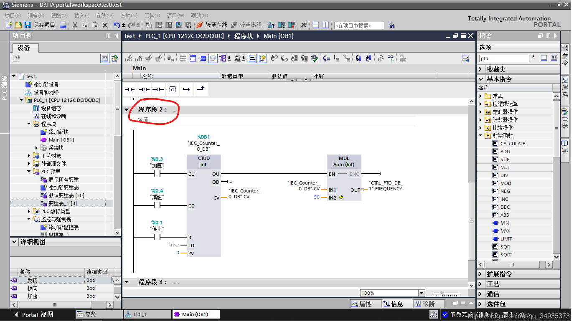Collapse the 项目树 panel arrow
This screenshot has height=324, width=574.
117,36
